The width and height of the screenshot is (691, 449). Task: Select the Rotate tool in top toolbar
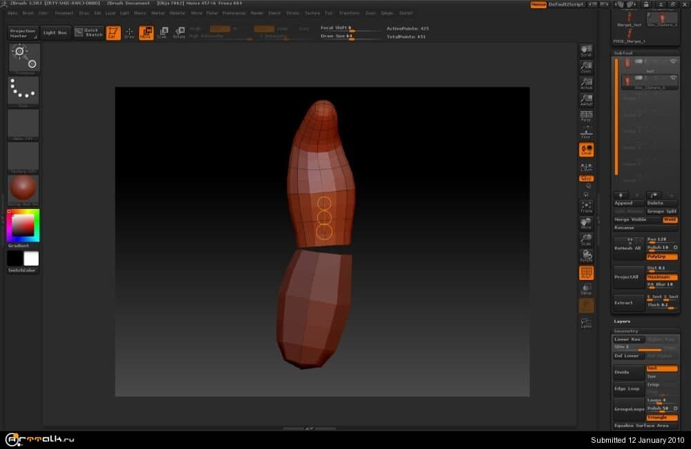coord(179,33)
